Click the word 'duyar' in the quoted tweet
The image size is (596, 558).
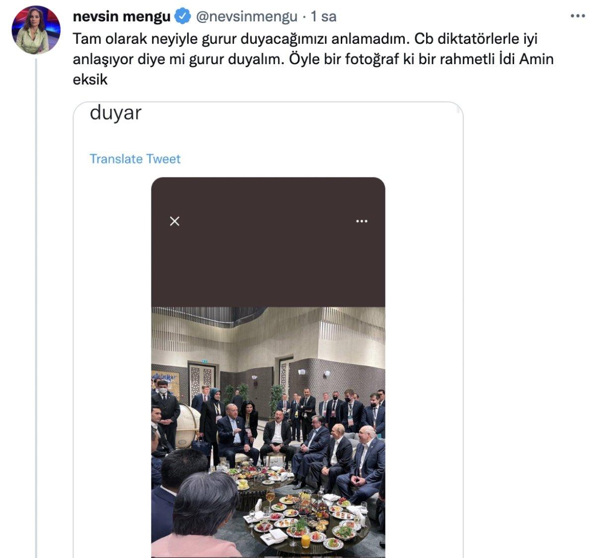(115, 114)
